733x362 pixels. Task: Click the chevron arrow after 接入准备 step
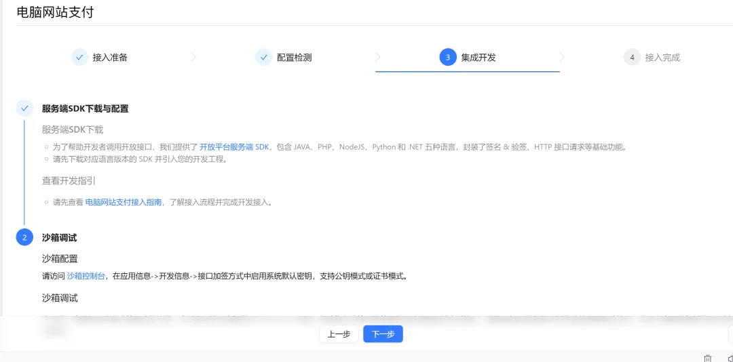(x=193, y=58)
